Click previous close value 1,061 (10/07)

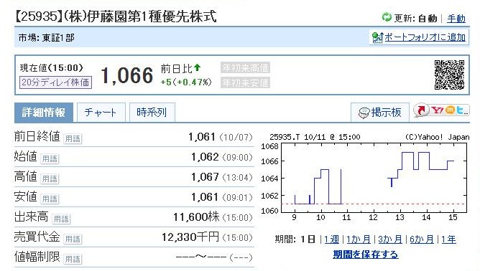[220, 137]
